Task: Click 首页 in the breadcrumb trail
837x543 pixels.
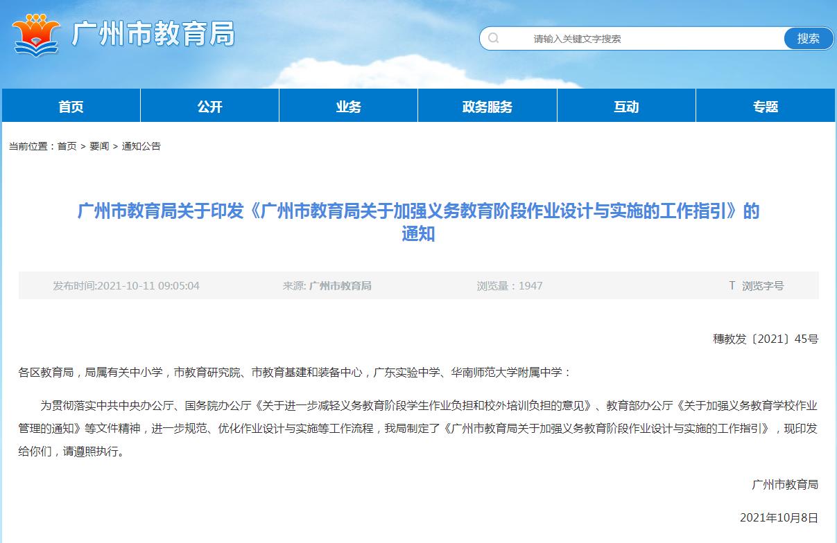Action: (67, 146)
